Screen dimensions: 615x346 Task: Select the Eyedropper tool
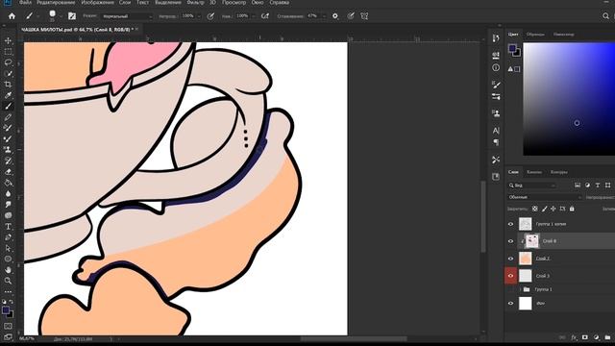click(8, 95)
